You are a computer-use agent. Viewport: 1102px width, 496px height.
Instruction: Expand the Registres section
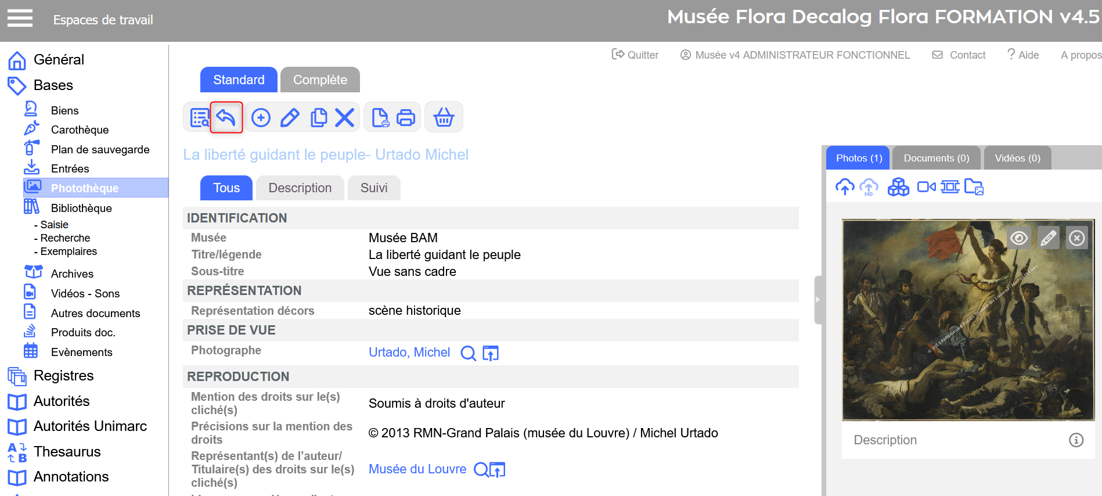click(63, 376)
